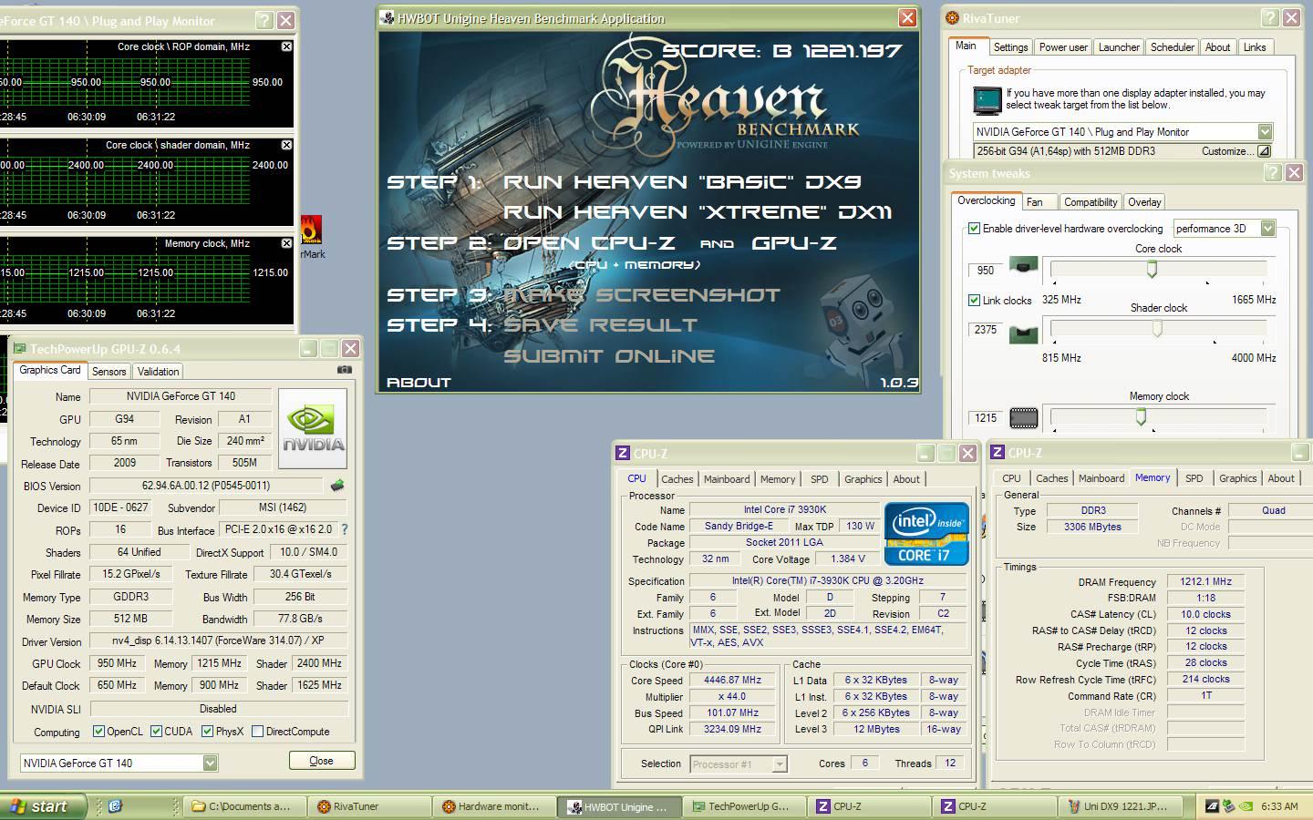Close the shader domain graph panel
Viewport: 1313px width, 820px height.
point(286,145)
